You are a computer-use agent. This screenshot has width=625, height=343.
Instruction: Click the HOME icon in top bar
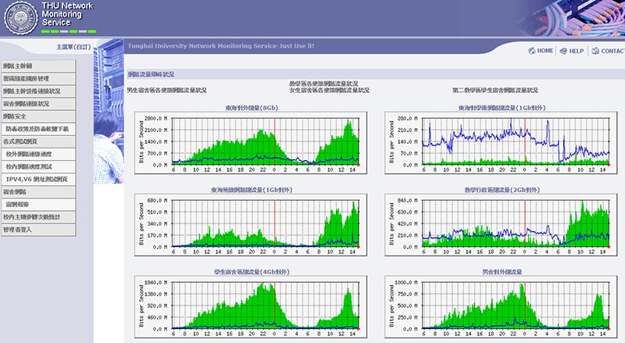[531, 51]
